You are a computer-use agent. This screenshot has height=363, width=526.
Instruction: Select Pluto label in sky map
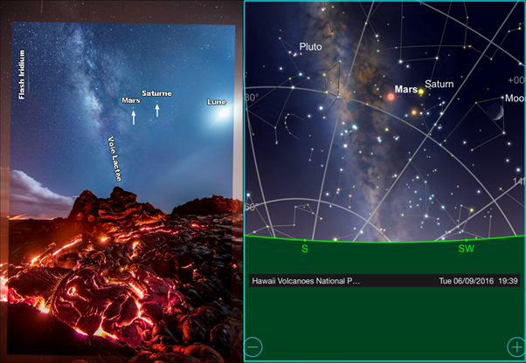[x=310, y=46]
